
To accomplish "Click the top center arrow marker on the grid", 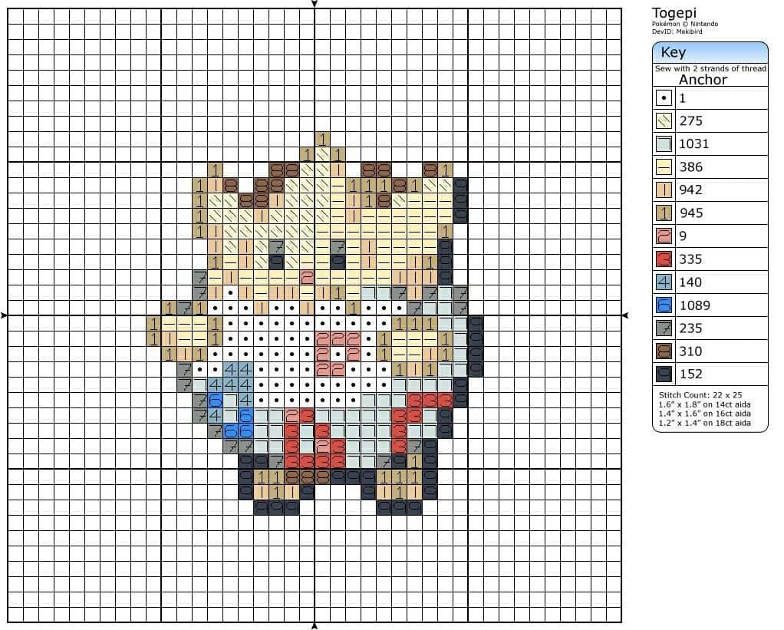I will (x=315, y=4).
